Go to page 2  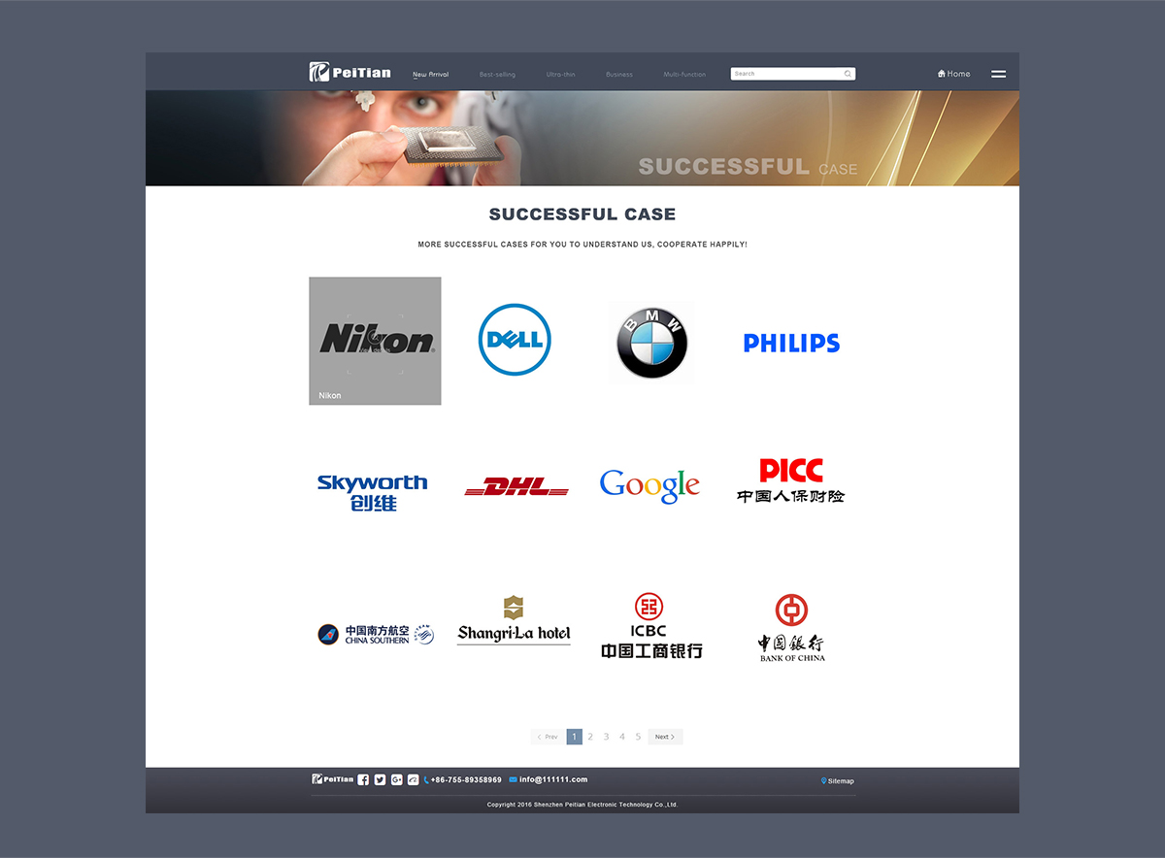(x=590, y=737)
